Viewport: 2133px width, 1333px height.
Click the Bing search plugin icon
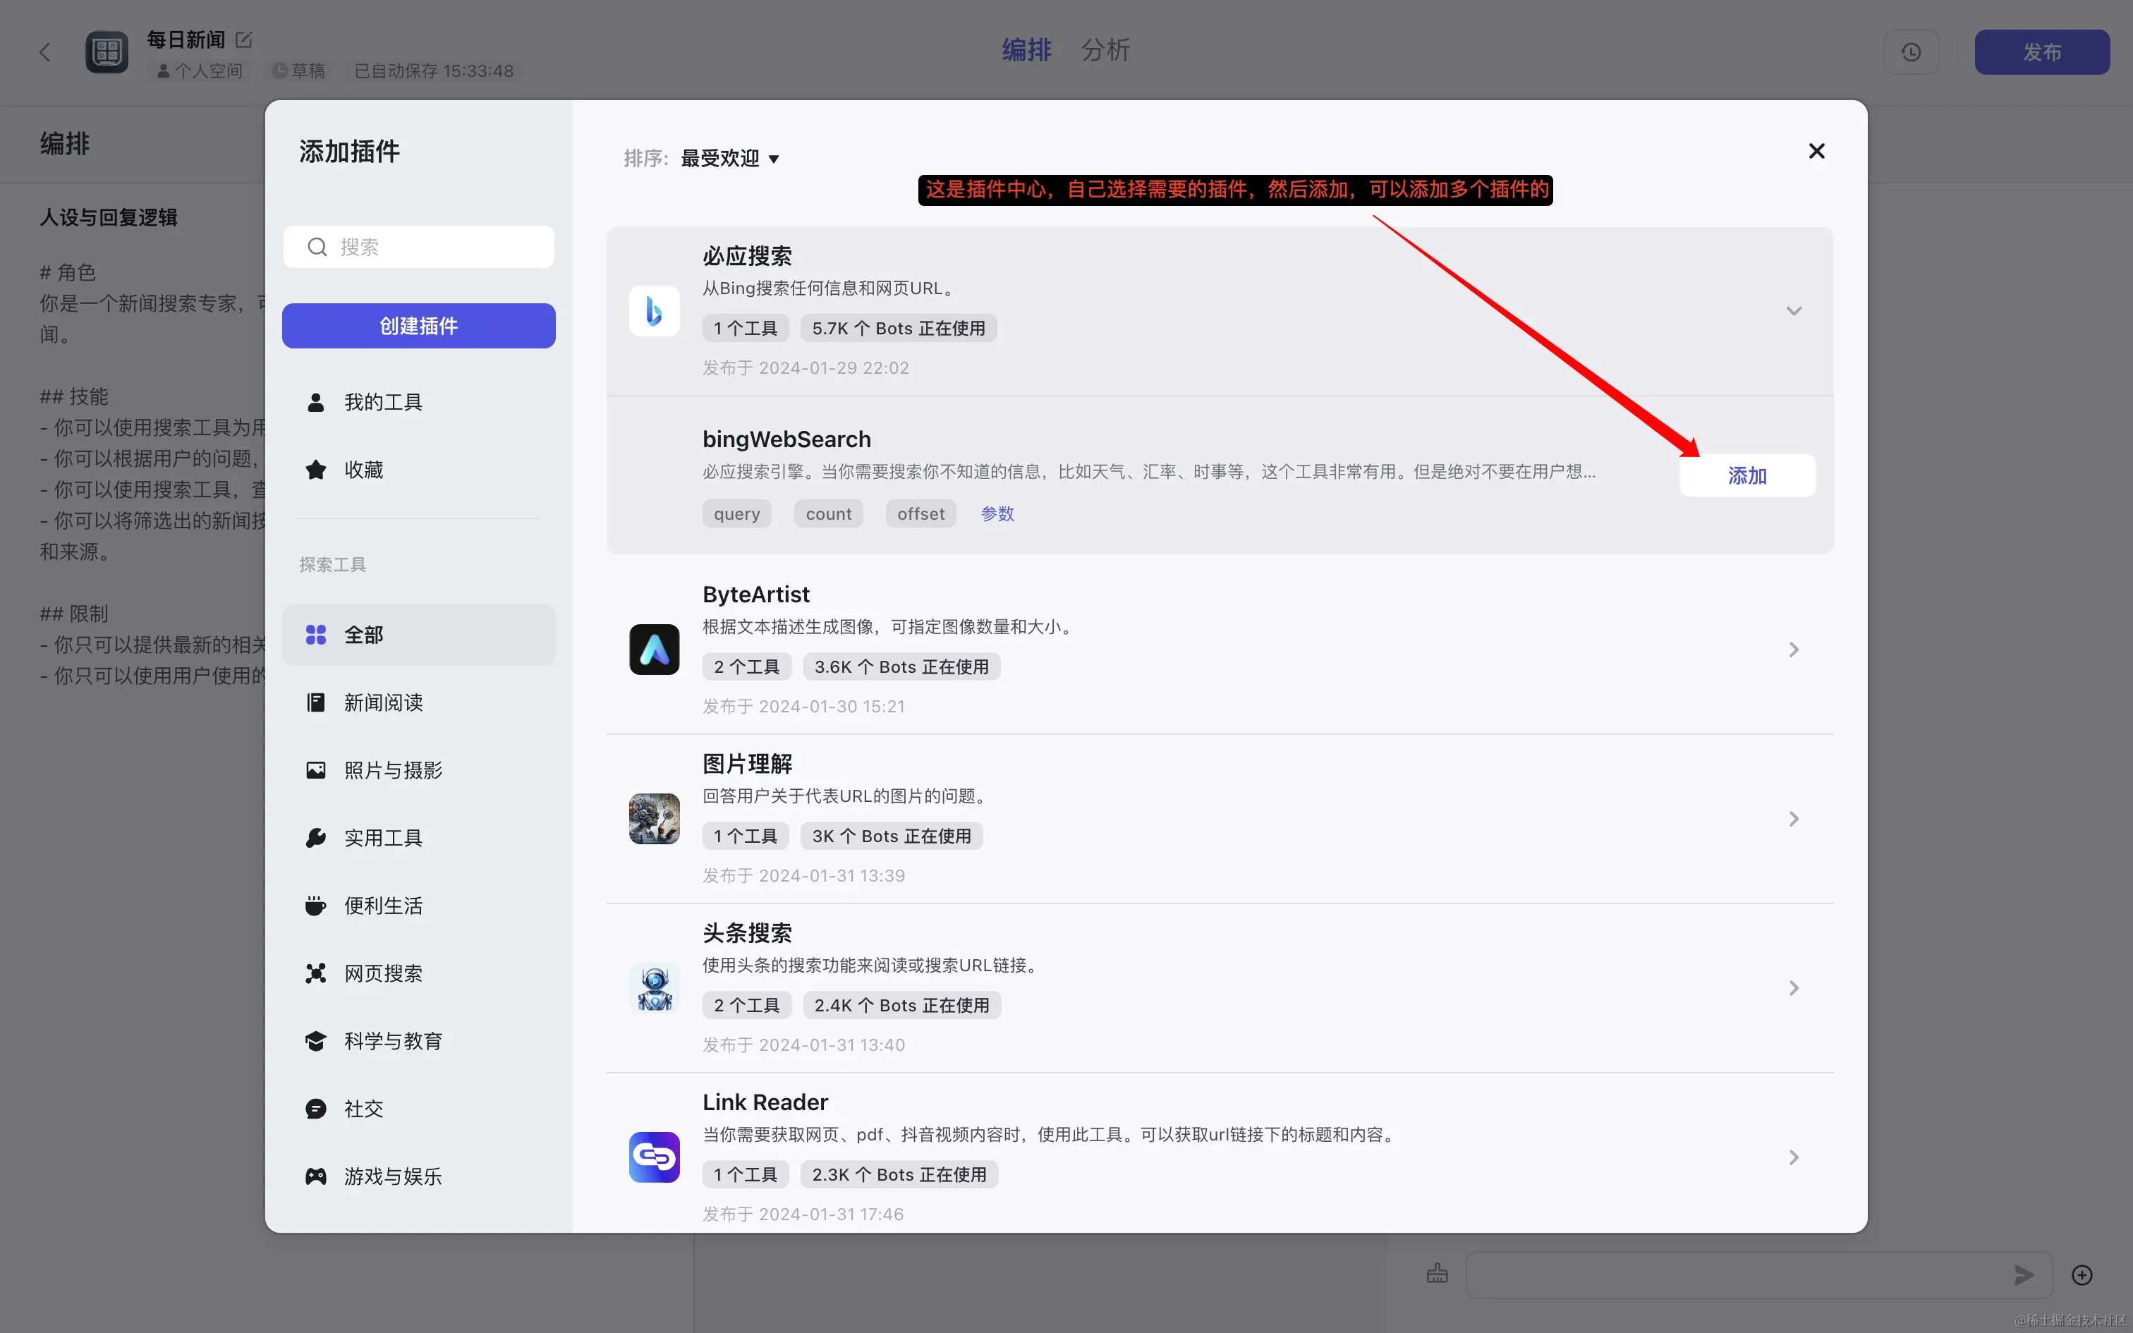click(x=654, y=310)
